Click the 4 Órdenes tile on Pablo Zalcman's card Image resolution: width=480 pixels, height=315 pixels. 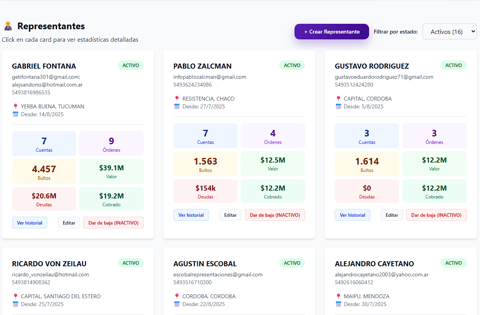(273, 136)
